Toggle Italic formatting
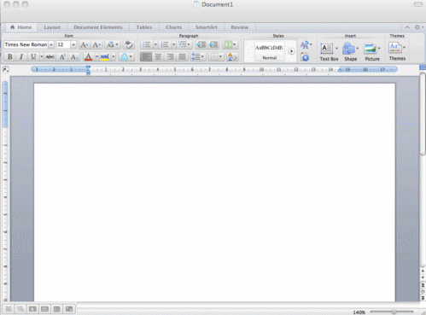Screen dimensions: 426x315 pos(21,57)
